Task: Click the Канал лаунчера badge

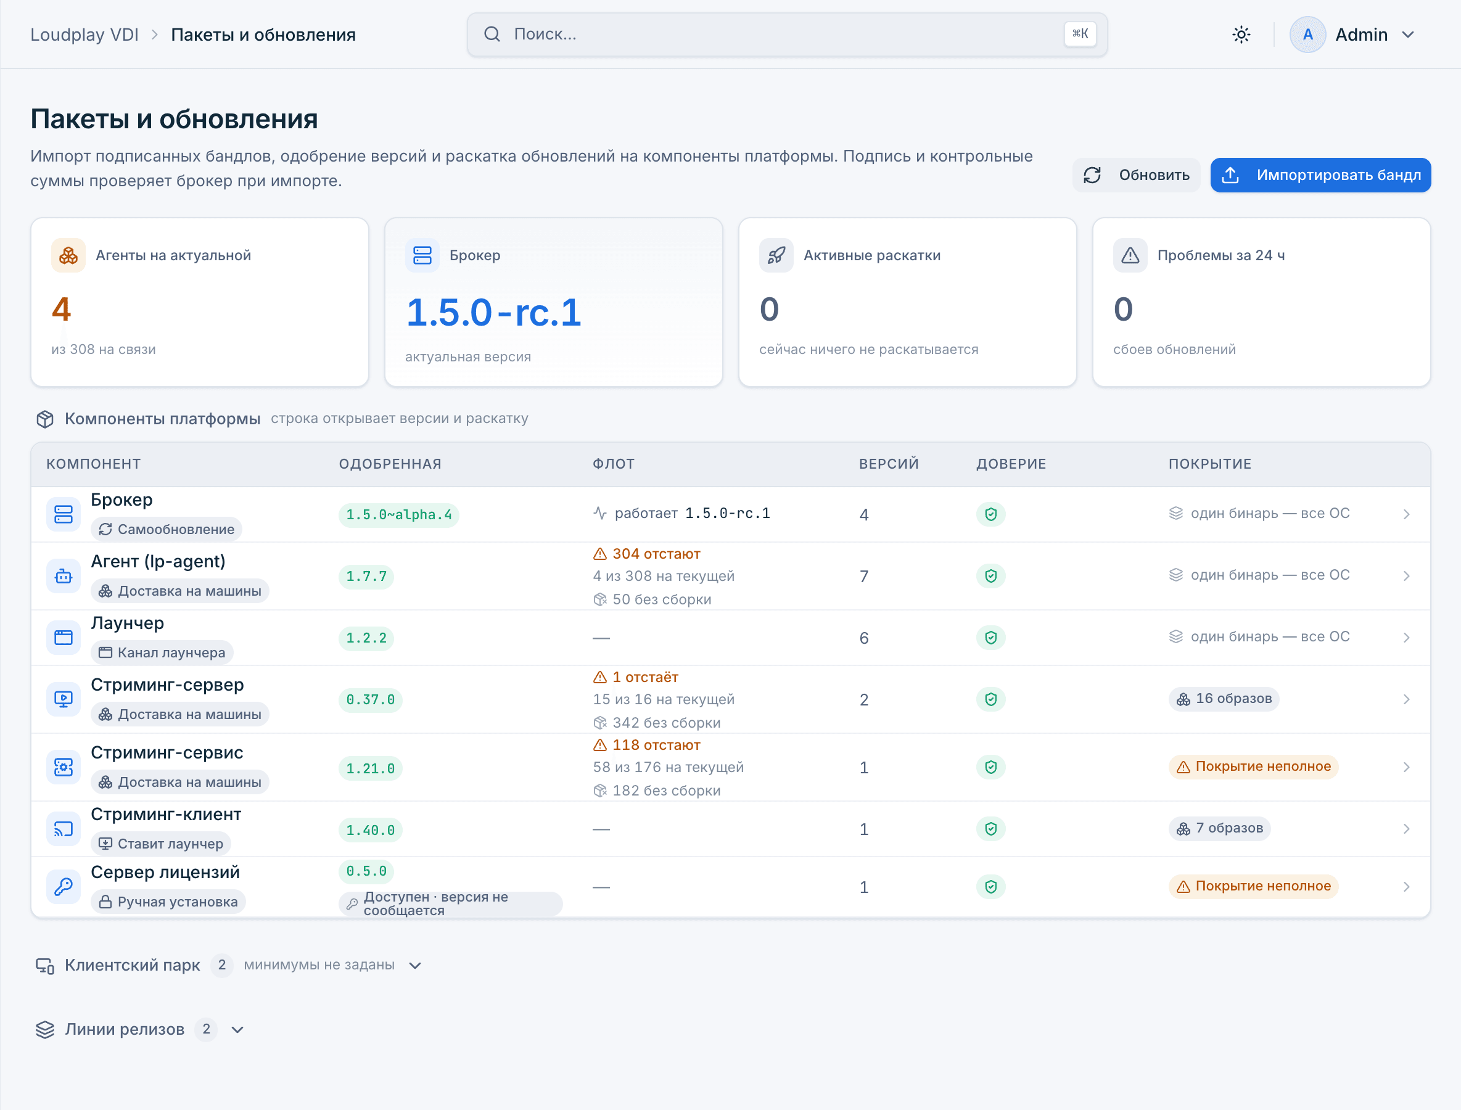Action: [163, 653]
